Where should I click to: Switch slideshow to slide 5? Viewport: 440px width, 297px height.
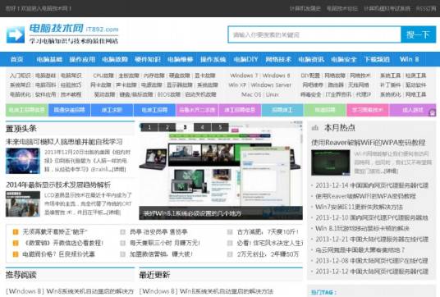(x=220, y=127)
